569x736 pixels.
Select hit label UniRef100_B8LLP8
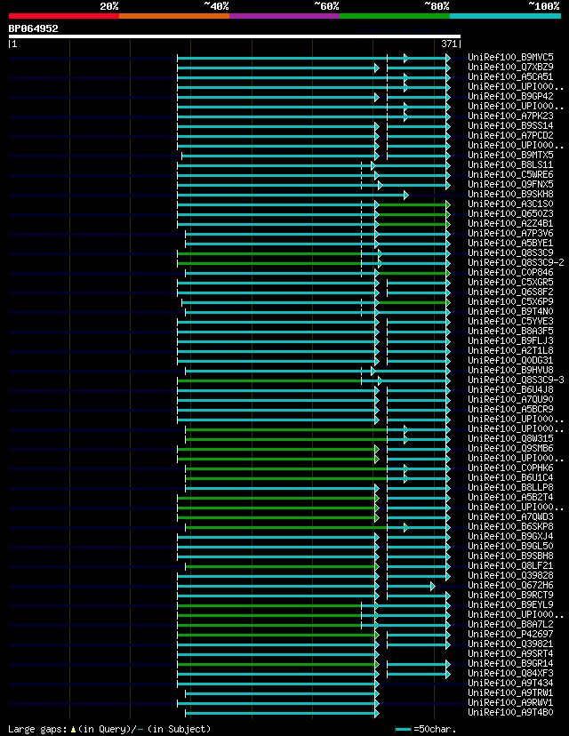(x=511, y=488)
